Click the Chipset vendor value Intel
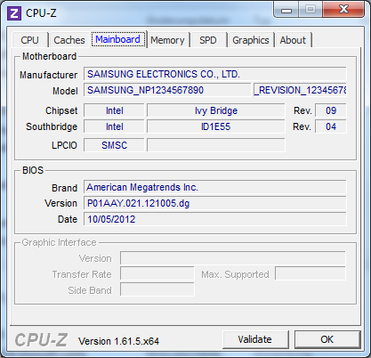Screen dimensions: 371x358 tap(114, 110)
